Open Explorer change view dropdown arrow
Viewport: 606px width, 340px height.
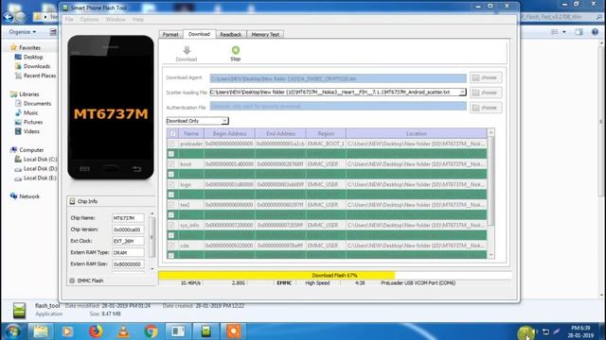point(564,32)
